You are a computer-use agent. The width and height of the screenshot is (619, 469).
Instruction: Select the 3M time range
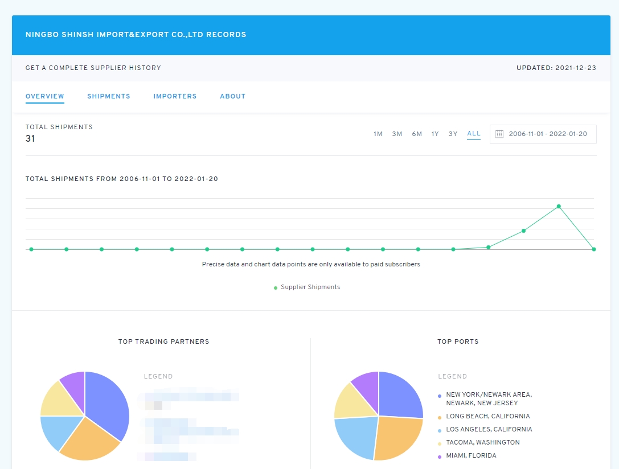(397, 134)
